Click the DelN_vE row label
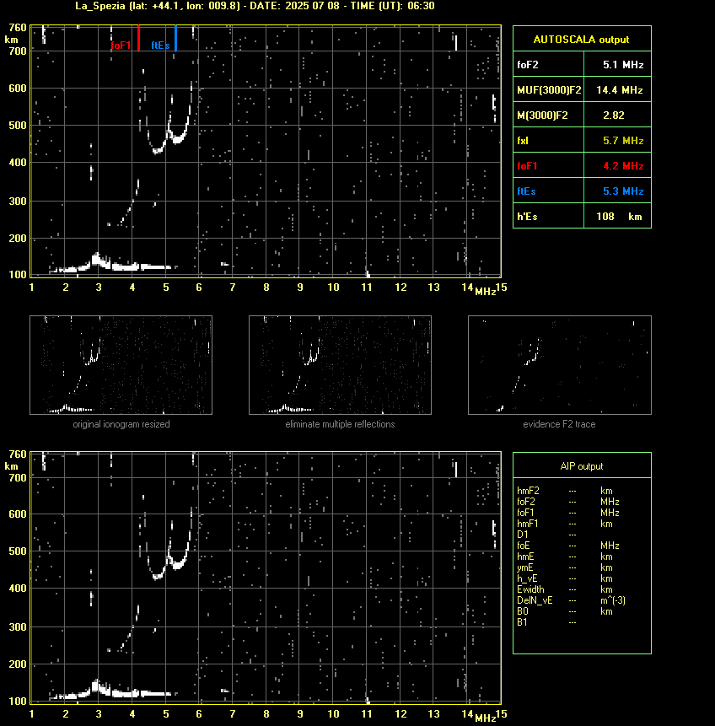 (535, 600)
